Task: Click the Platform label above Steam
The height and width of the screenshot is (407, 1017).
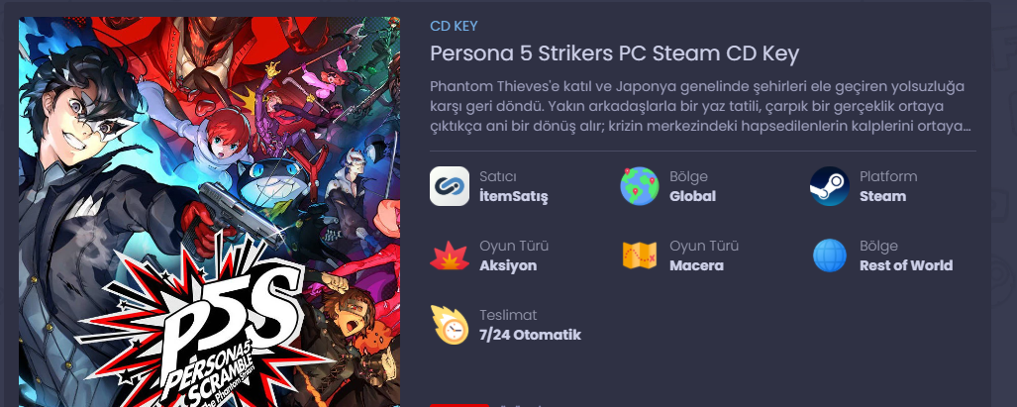Action: coord(888,176)
